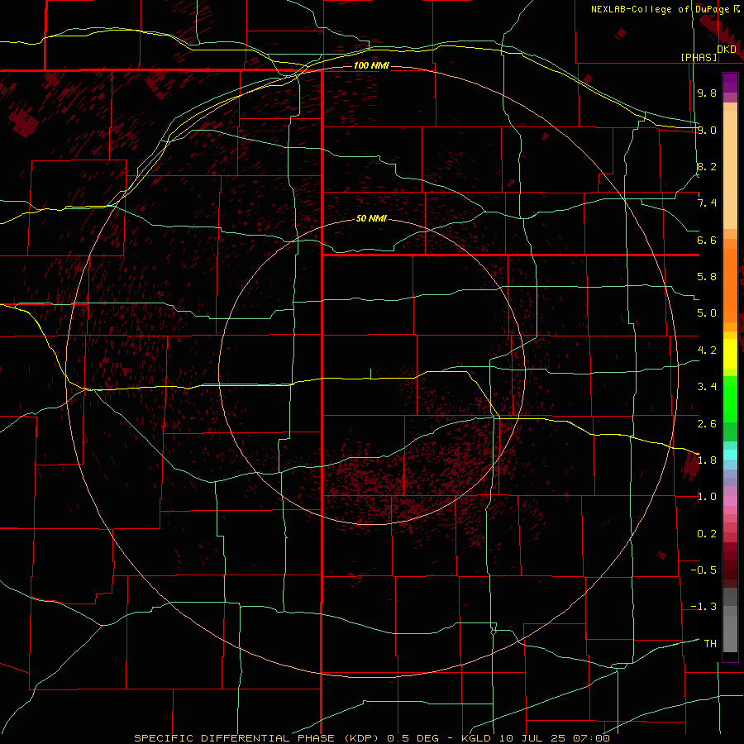Click the 5.0 scale value

click(x=707, y=313)
